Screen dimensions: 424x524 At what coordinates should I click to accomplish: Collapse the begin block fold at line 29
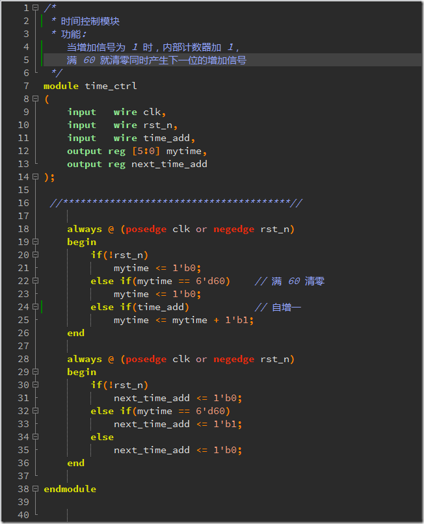(36, 372)
